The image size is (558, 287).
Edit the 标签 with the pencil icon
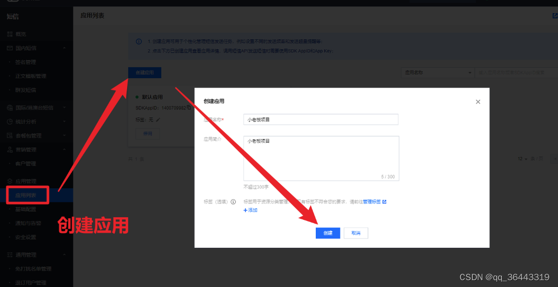[x=158, y=120]
